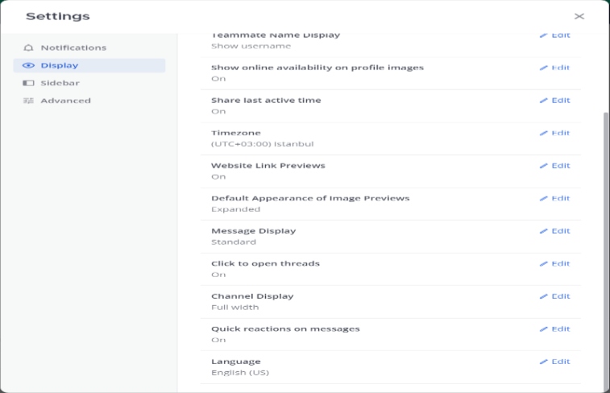The image size is (610, 393).
Task: Edit Default Appearance of Image Previews
Action: (555, 198)
